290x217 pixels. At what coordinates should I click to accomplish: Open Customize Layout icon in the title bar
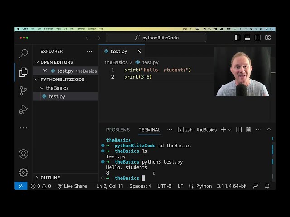click(268, 38)
